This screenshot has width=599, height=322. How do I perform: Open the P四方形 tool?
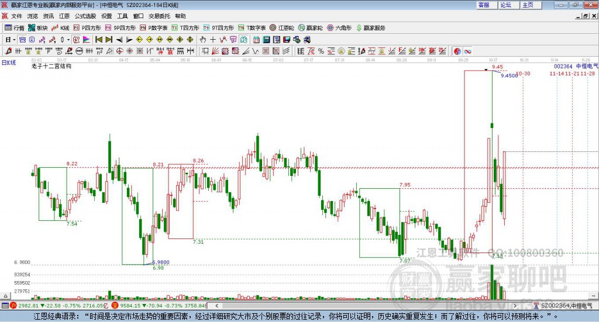(87, 28)
